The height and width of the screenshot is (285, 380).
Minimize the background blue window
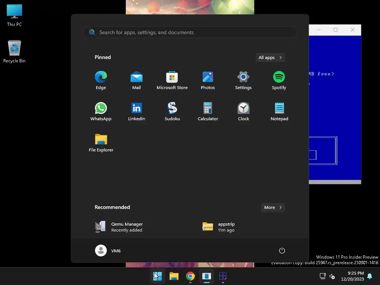(319, 30)
